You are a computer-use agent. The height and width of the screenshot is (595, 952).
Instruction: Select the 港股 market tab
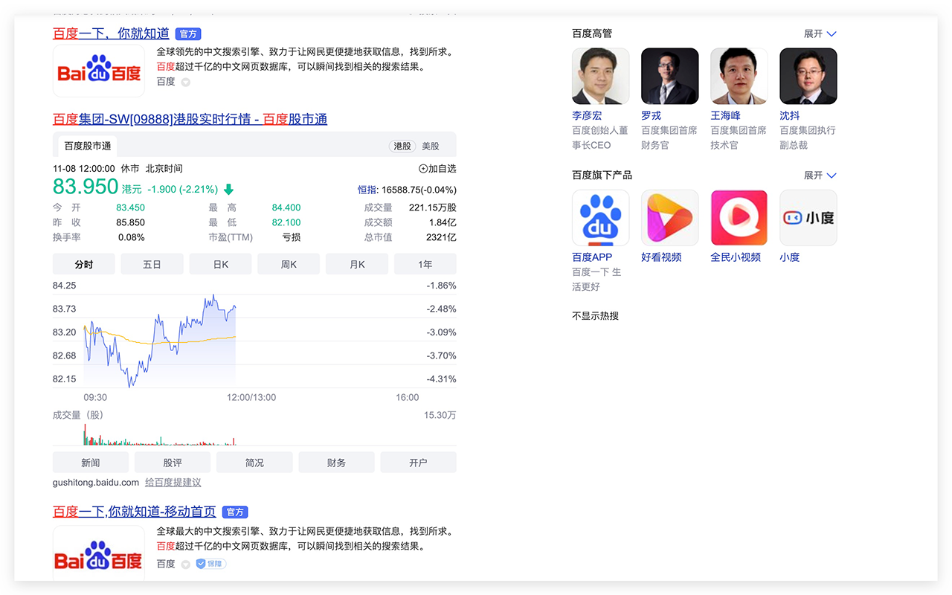(402, 146)
